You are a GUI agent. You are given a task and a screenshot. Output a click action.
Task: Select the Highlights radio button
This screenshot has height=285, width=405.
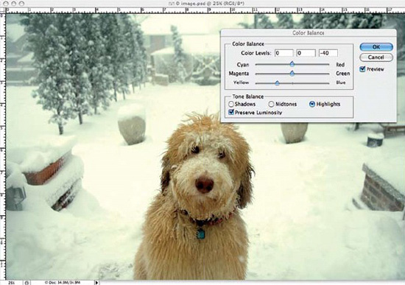[312, 104]
